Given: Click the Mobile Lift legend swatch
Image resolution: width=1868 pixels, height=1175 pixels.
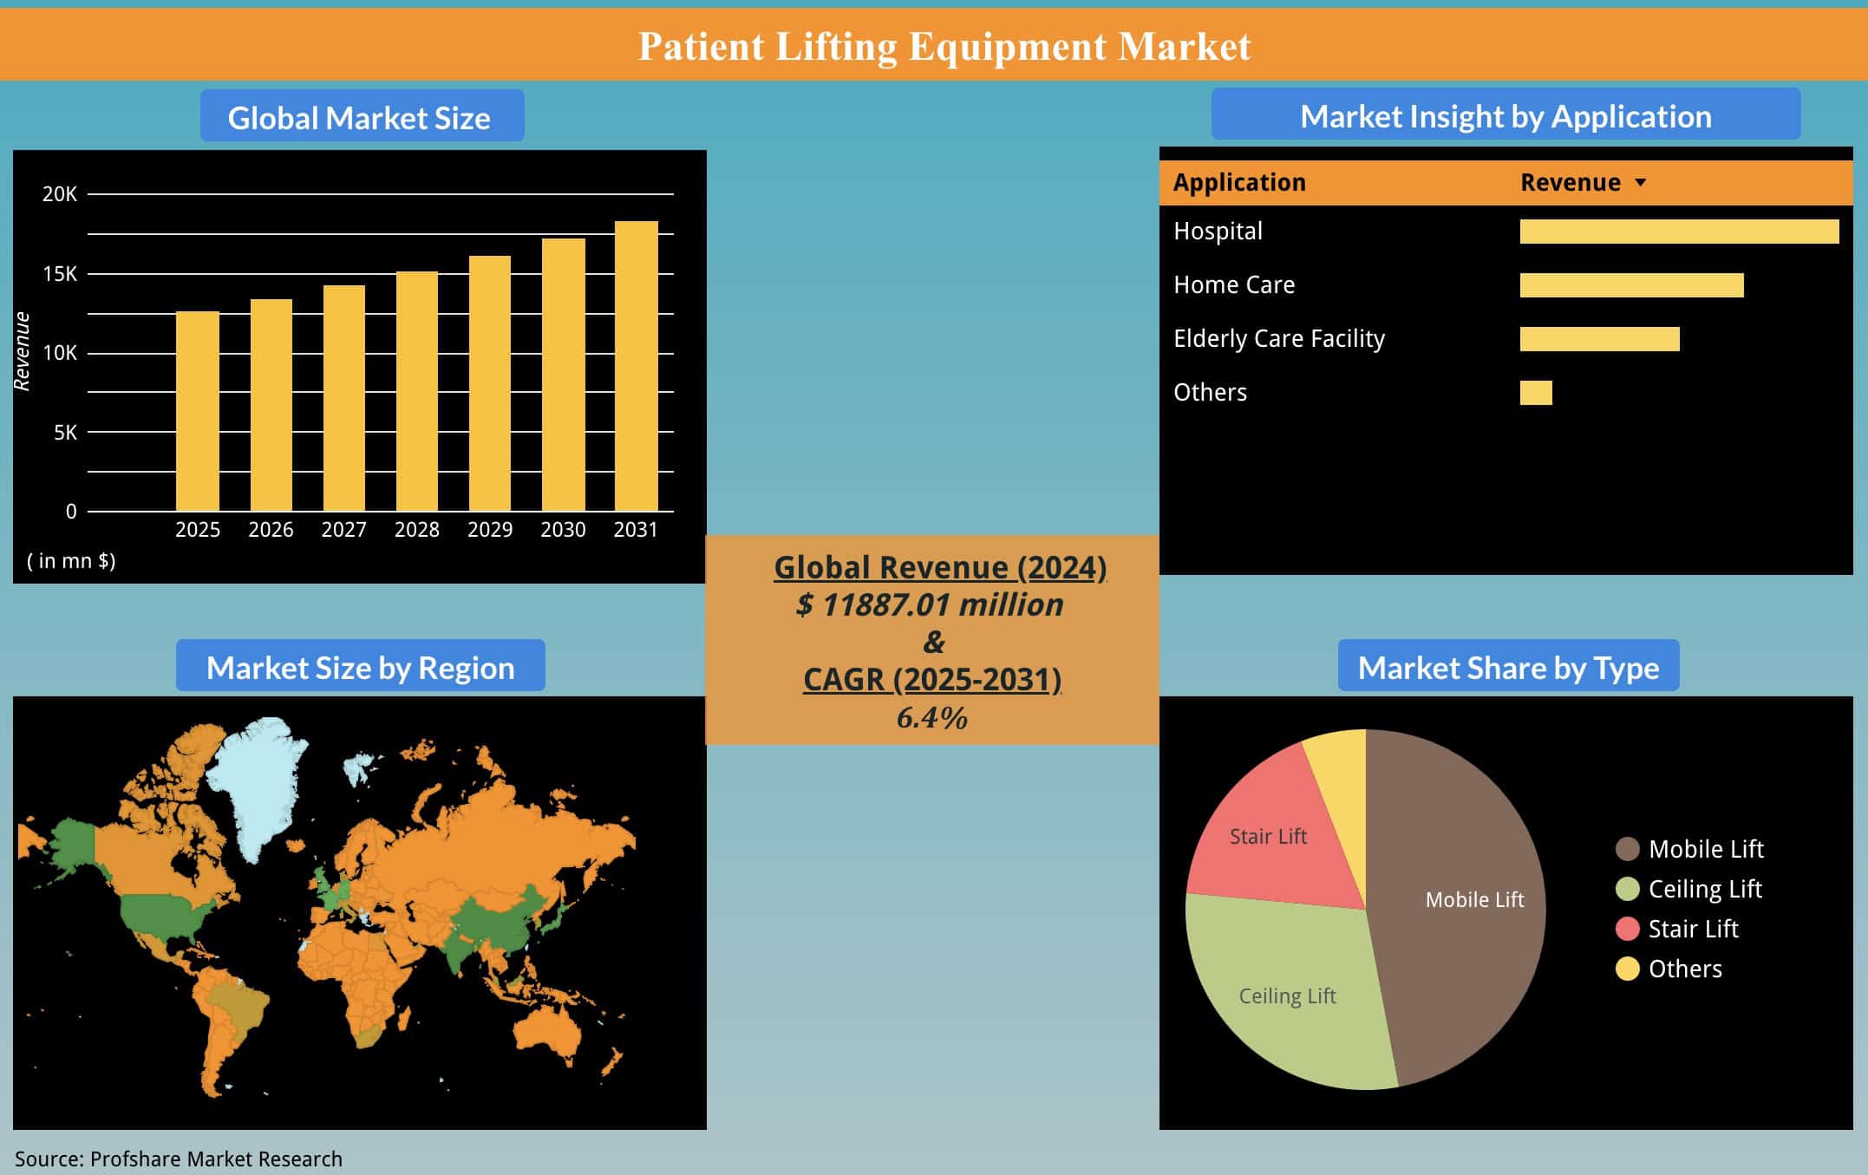Looking at the screenshot, I should [x=1628, y=849].
